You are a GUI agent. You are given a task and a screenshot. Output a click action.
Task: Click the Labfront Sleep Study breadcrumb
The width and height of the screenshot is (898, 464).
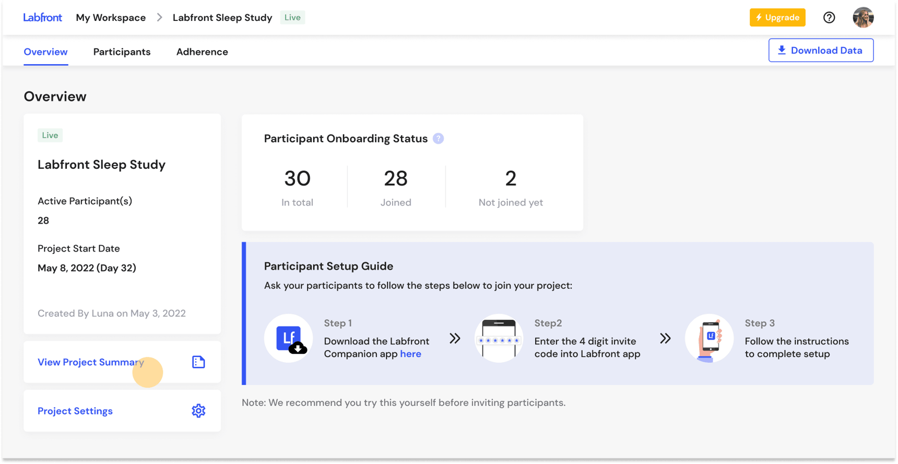pos(222,18)
